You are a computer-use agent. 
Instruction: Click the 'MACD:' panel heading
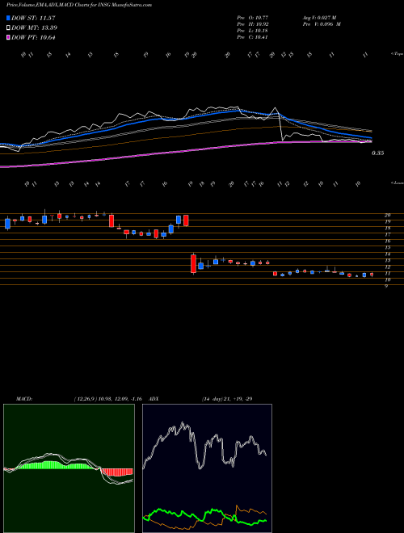(x=24, y=398)
